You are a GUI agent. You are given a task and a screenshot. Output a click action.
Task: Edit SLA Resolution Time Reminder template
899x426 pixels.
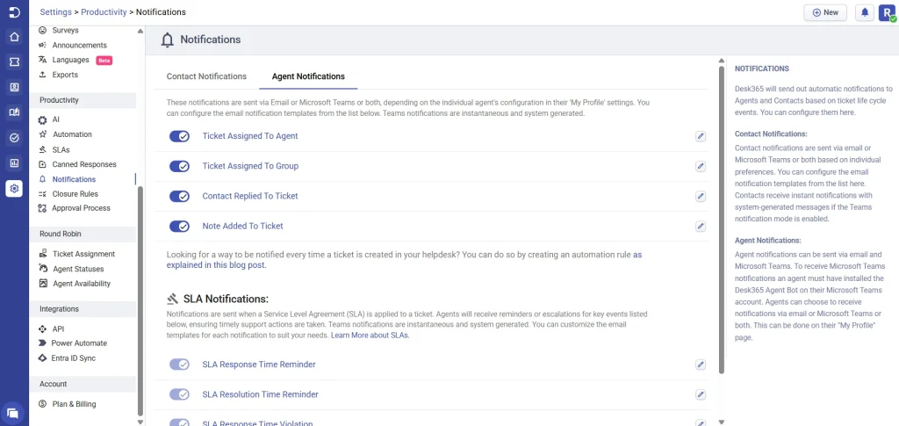tap(700, 394)
